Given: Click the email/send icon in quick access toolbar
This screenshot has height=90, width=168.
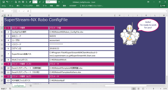Looking at the screenshot, I should (19, 2).
